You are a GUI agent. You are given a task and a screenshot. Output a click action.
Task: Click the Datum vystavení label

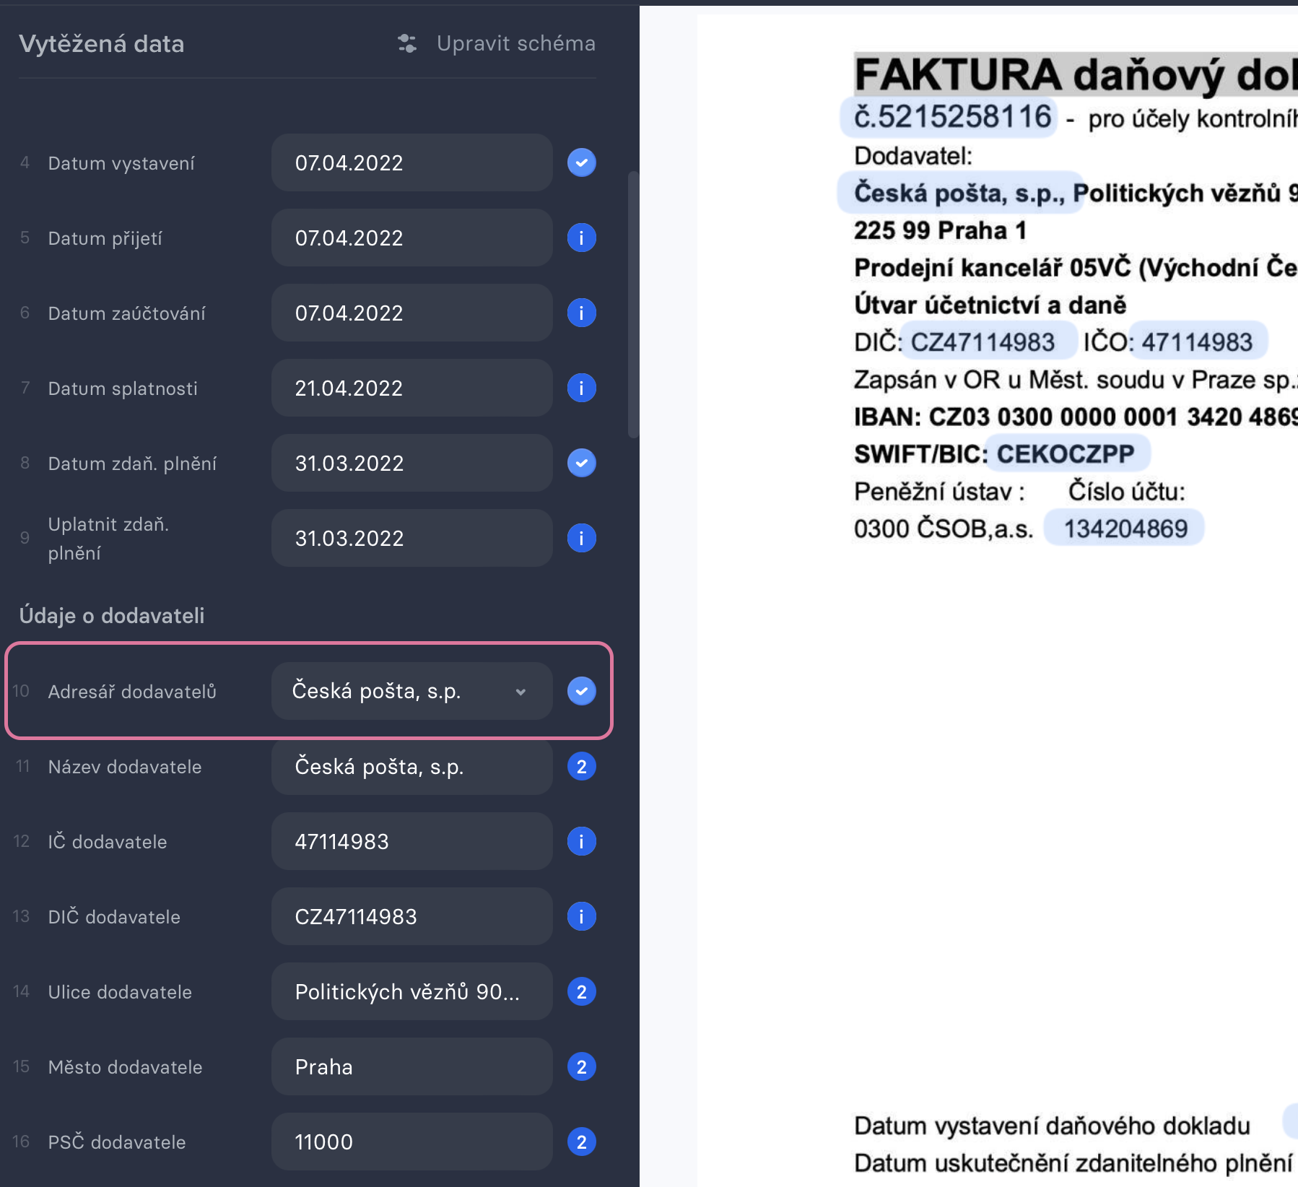tap(121, 163)
